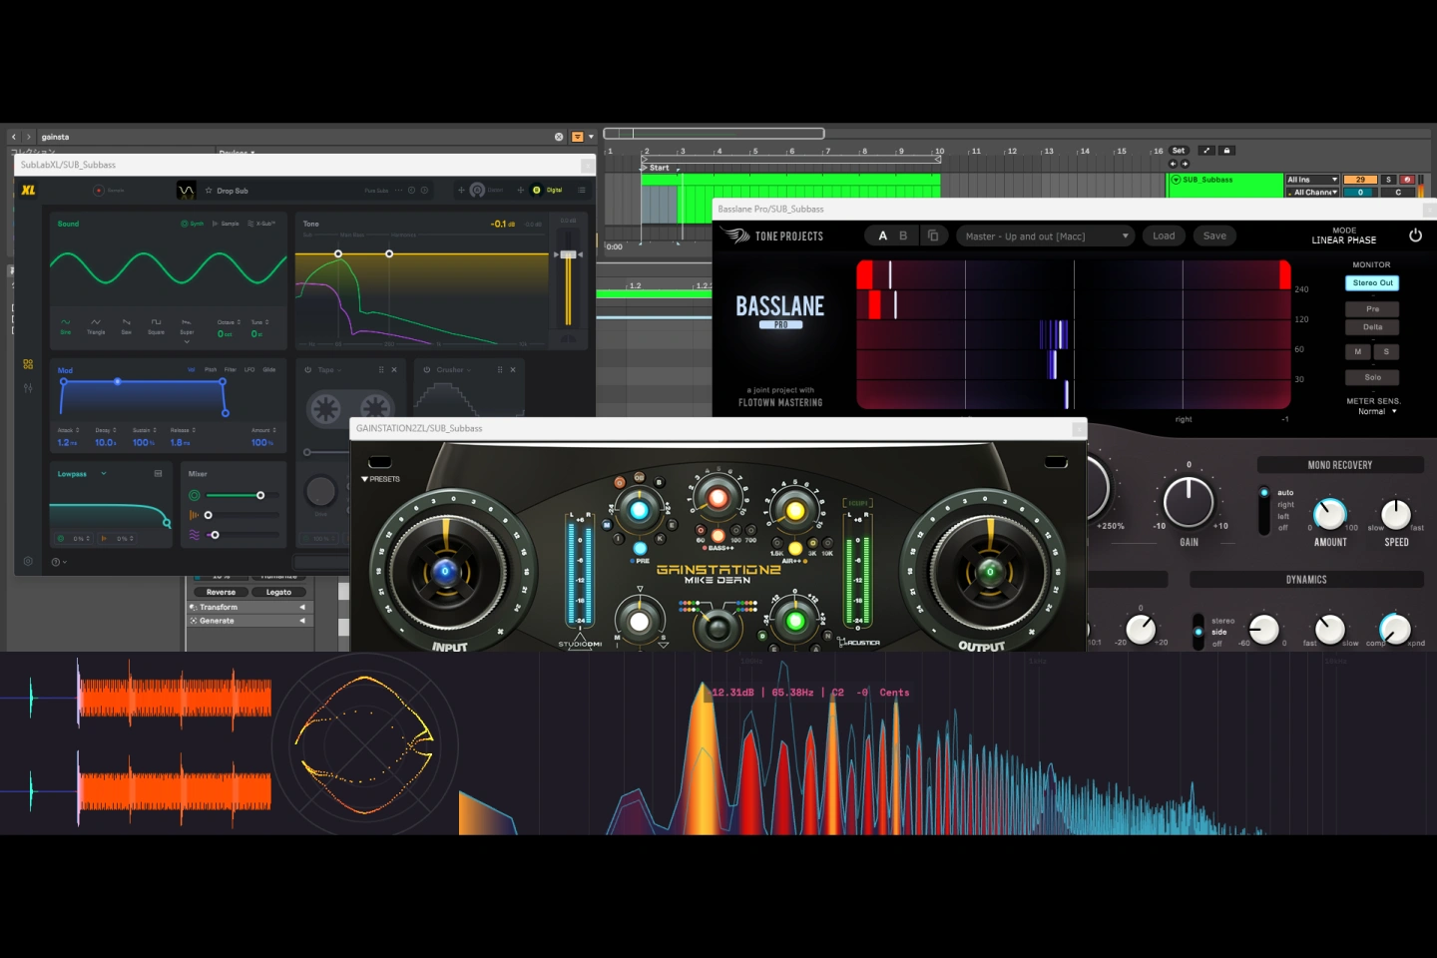Click the Mono Recovery Amount knob

(x=1329, y=513)
